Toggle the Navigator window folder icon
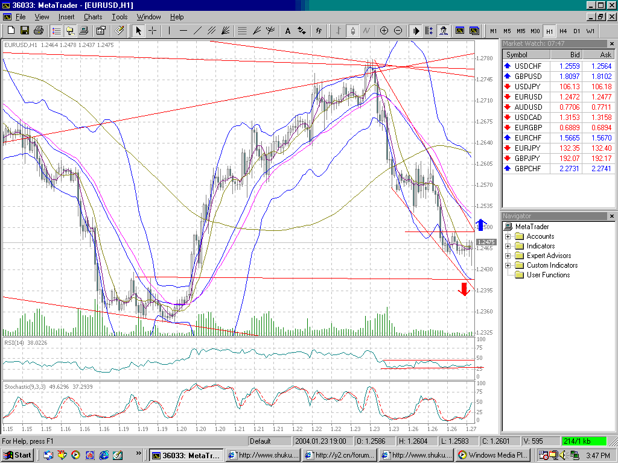The height and width of the screenshot is (463, 618). (x=70, y=30)
